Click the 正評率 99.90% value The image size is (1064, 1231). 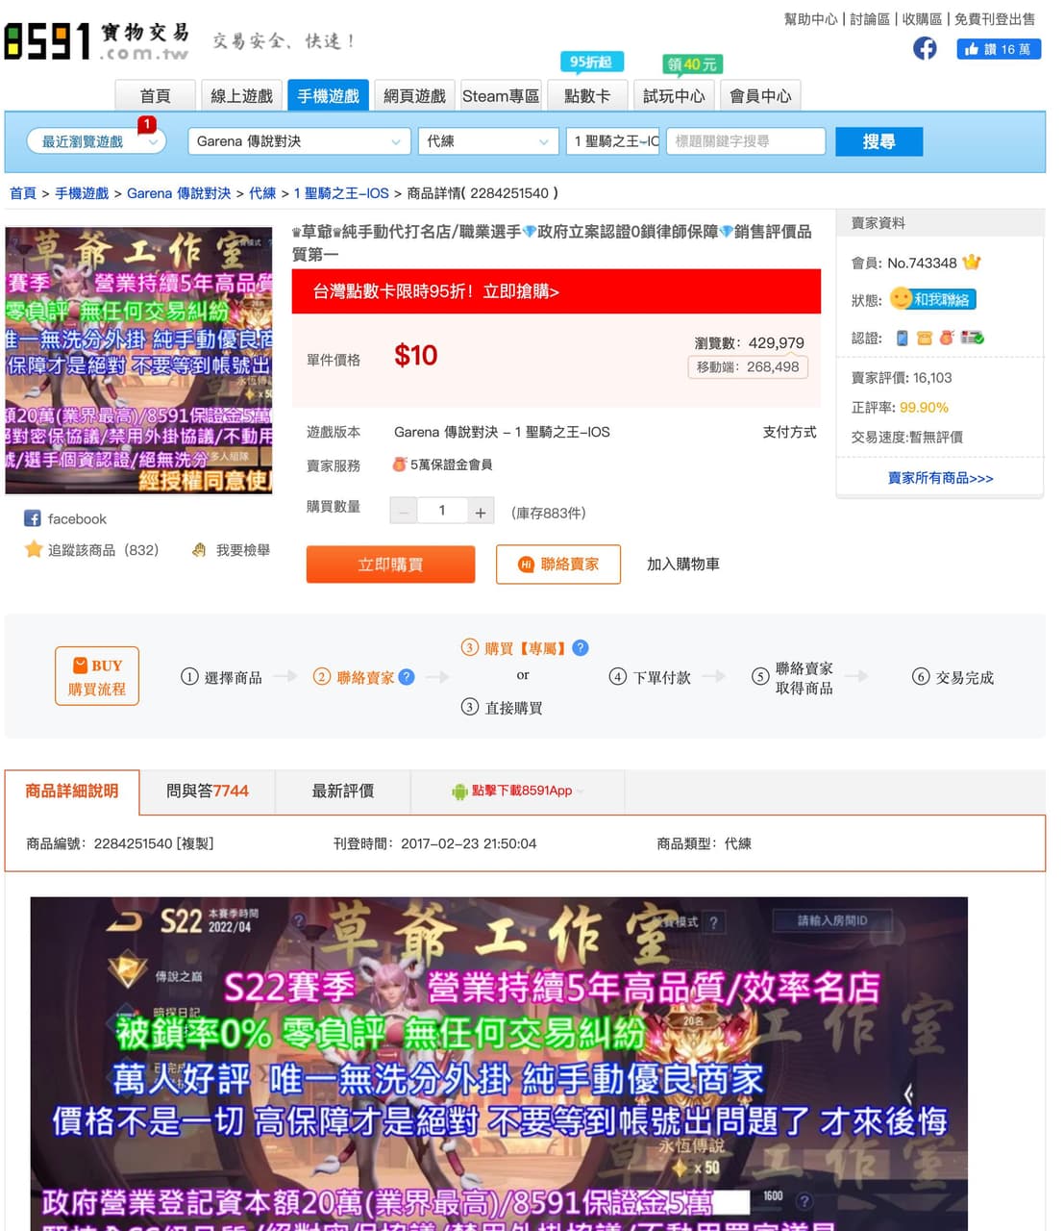(924, 408)
